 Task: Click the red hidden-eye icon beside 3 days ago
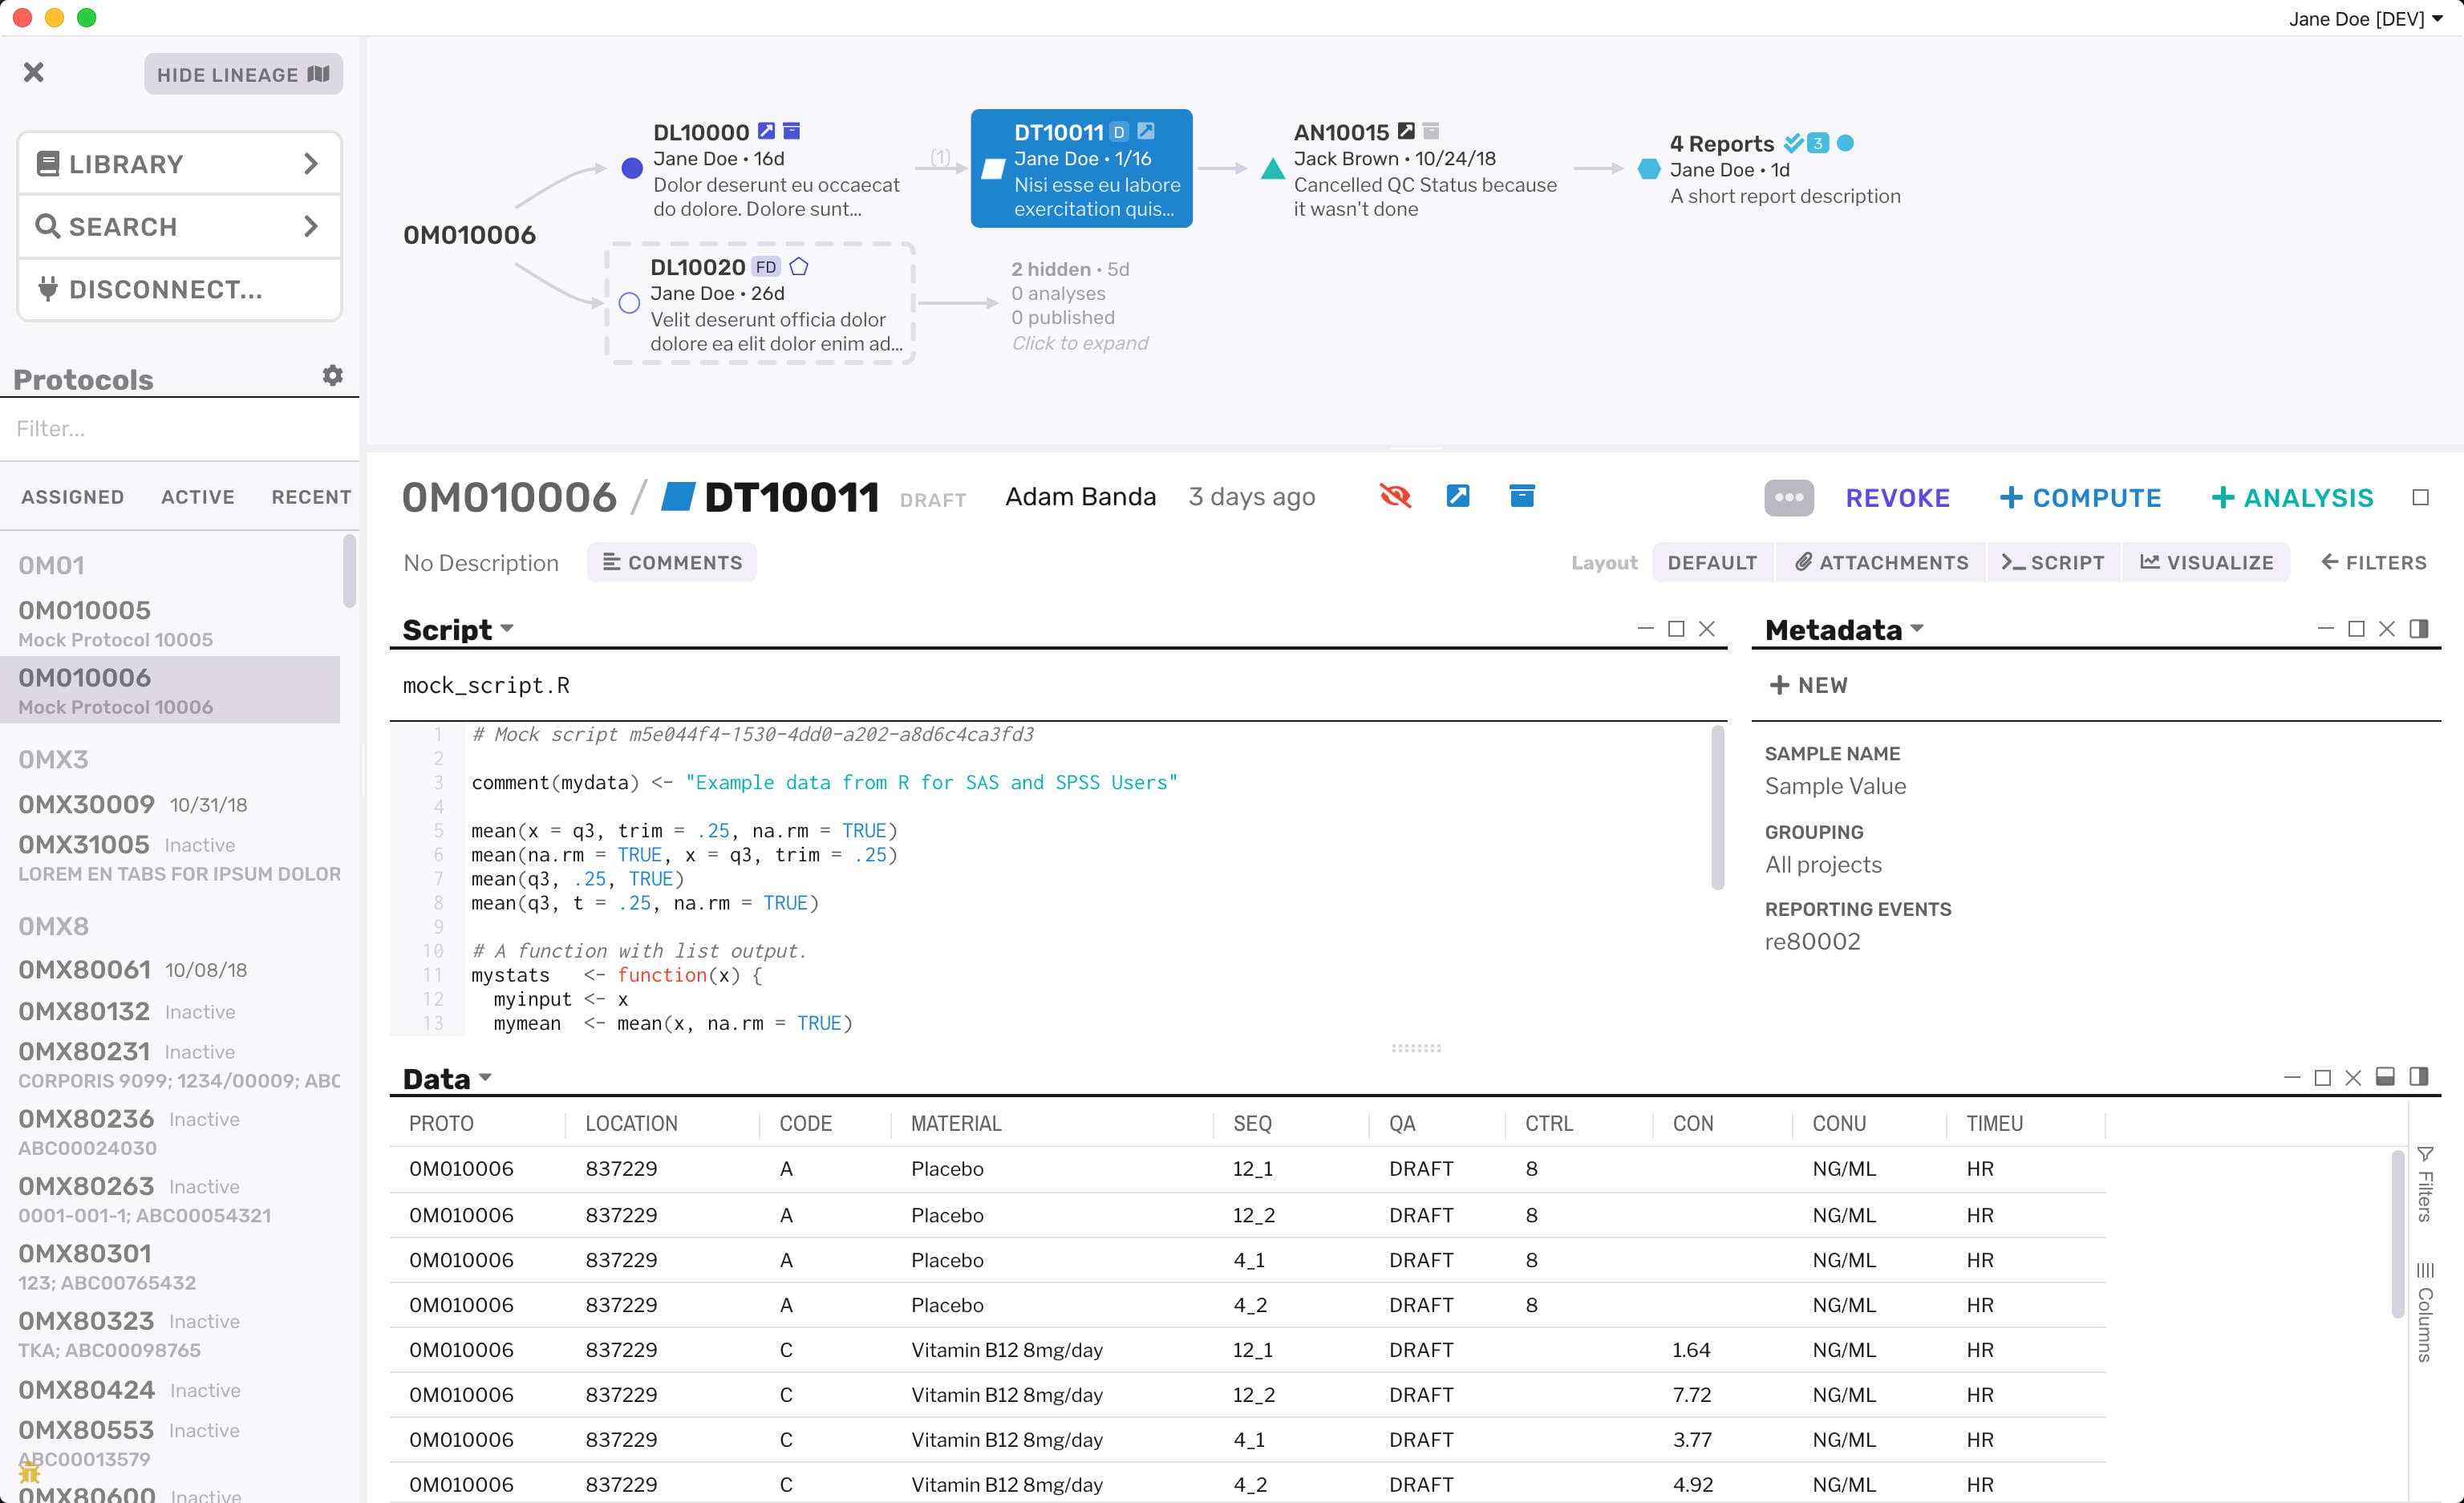pos(1395,496)
